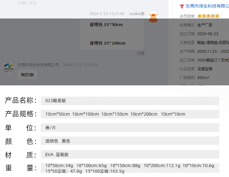229x177 pixels.
Task: Open the 东莞市泽生科技有限公司 link in right panel
Action: coord(207,6)
